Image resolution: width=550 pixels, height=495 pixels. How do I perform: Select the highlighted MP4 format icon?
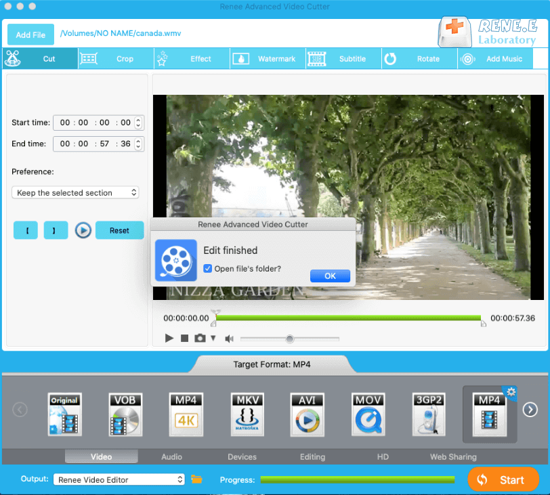tap(489, 414)
